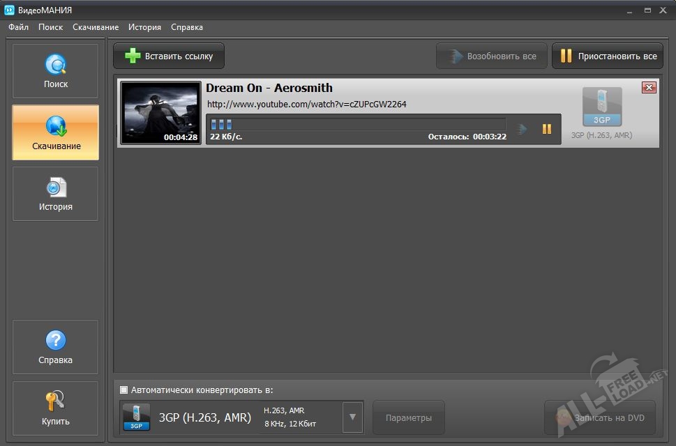Click the Dream On video thumbnail

click(160, 112)
